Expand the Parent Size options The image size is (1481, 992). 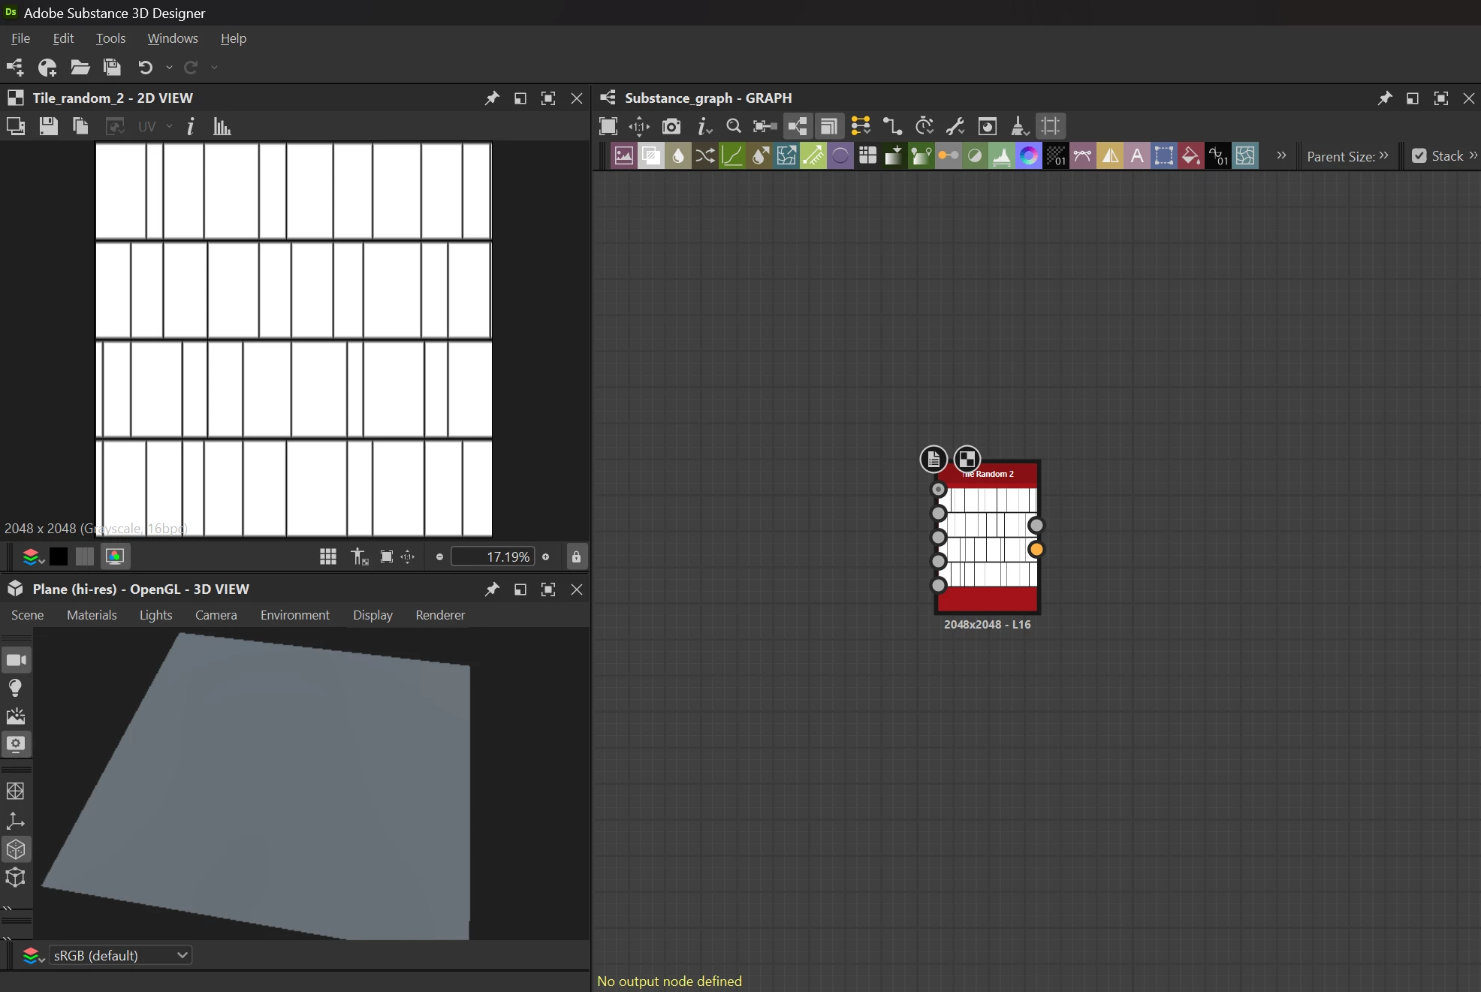pyautogui.click(x=1384, y=155)
